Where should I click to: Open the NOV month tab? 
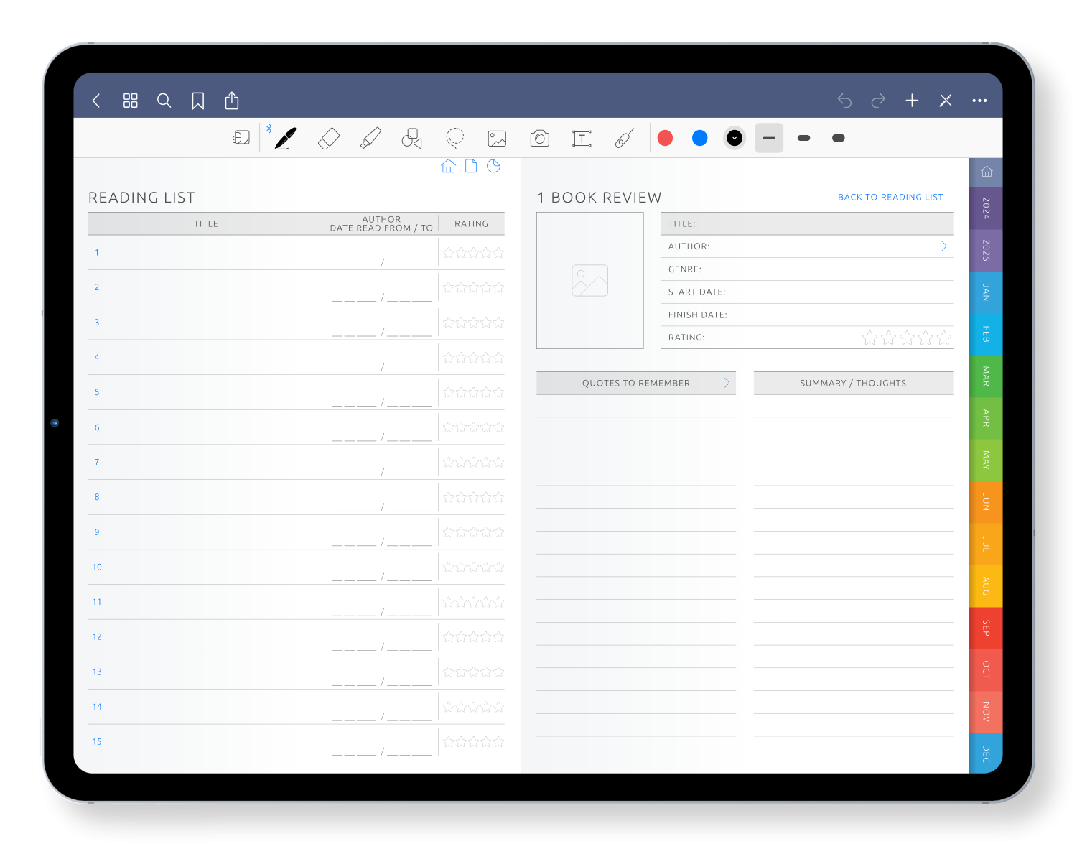pos(987,712)
